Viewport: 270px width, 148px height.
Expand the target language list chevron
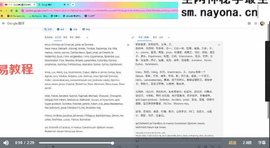click(169, 38)
